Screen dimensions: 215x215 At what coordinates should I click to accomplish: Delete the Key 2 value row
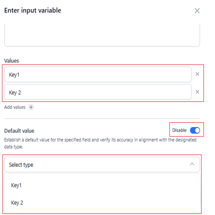[197, 92]
